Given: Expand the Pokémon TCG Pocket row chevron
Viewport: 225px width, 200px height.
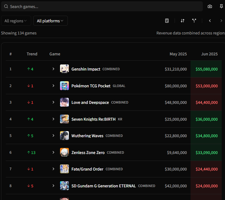Looking at the screenshot, I should coord(53,86).
